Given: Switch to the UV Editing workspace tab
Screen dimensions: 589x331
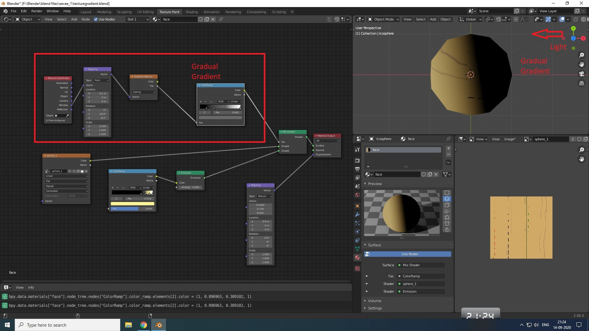Looking at the screenshot, I should pyautogui.click(x=145, y=12).
